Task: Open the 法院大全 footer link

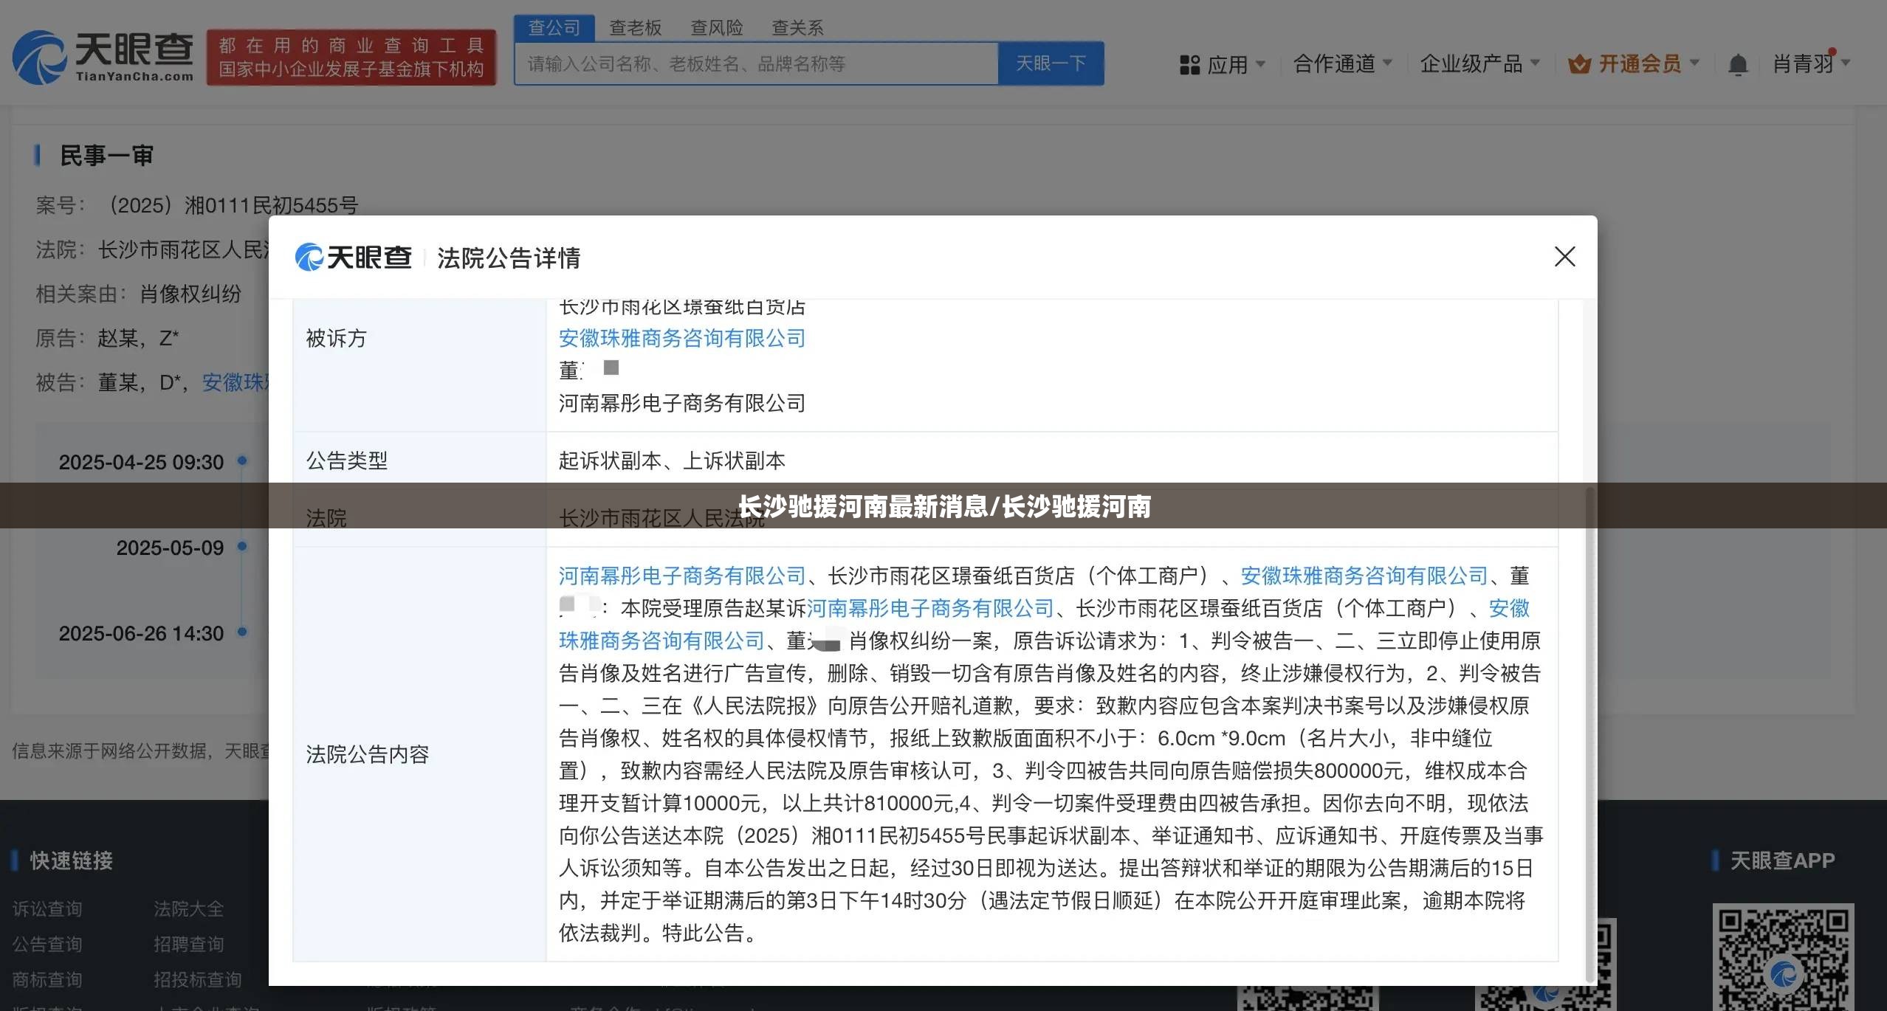Action: point(188,909)
